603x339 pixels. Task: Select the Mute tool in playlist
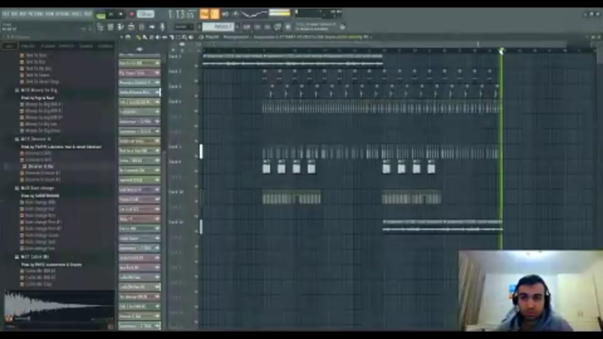(158, 37)
